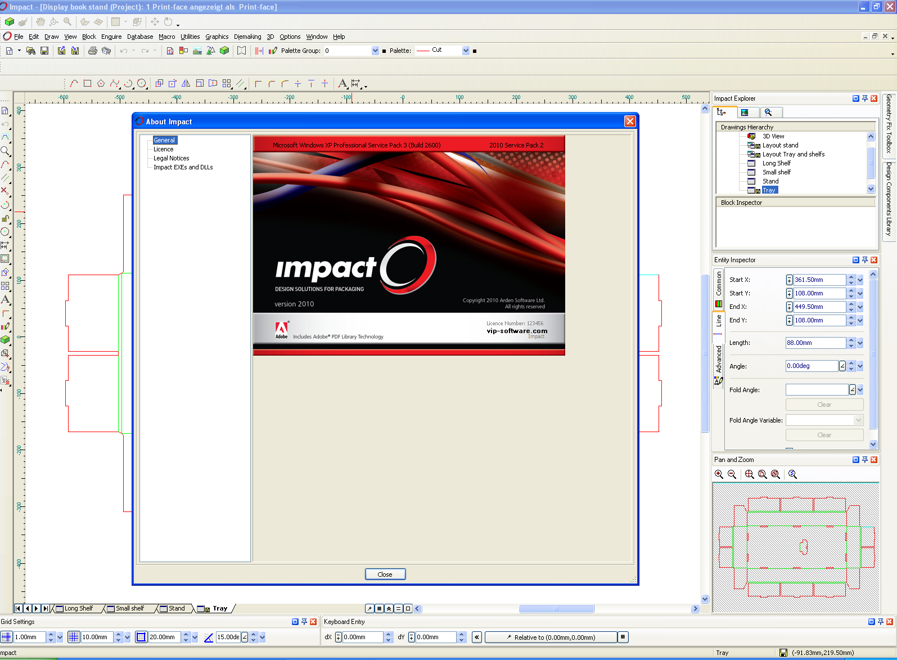Open the Geometry Fix Toolbox side tab

pos(889,124)
